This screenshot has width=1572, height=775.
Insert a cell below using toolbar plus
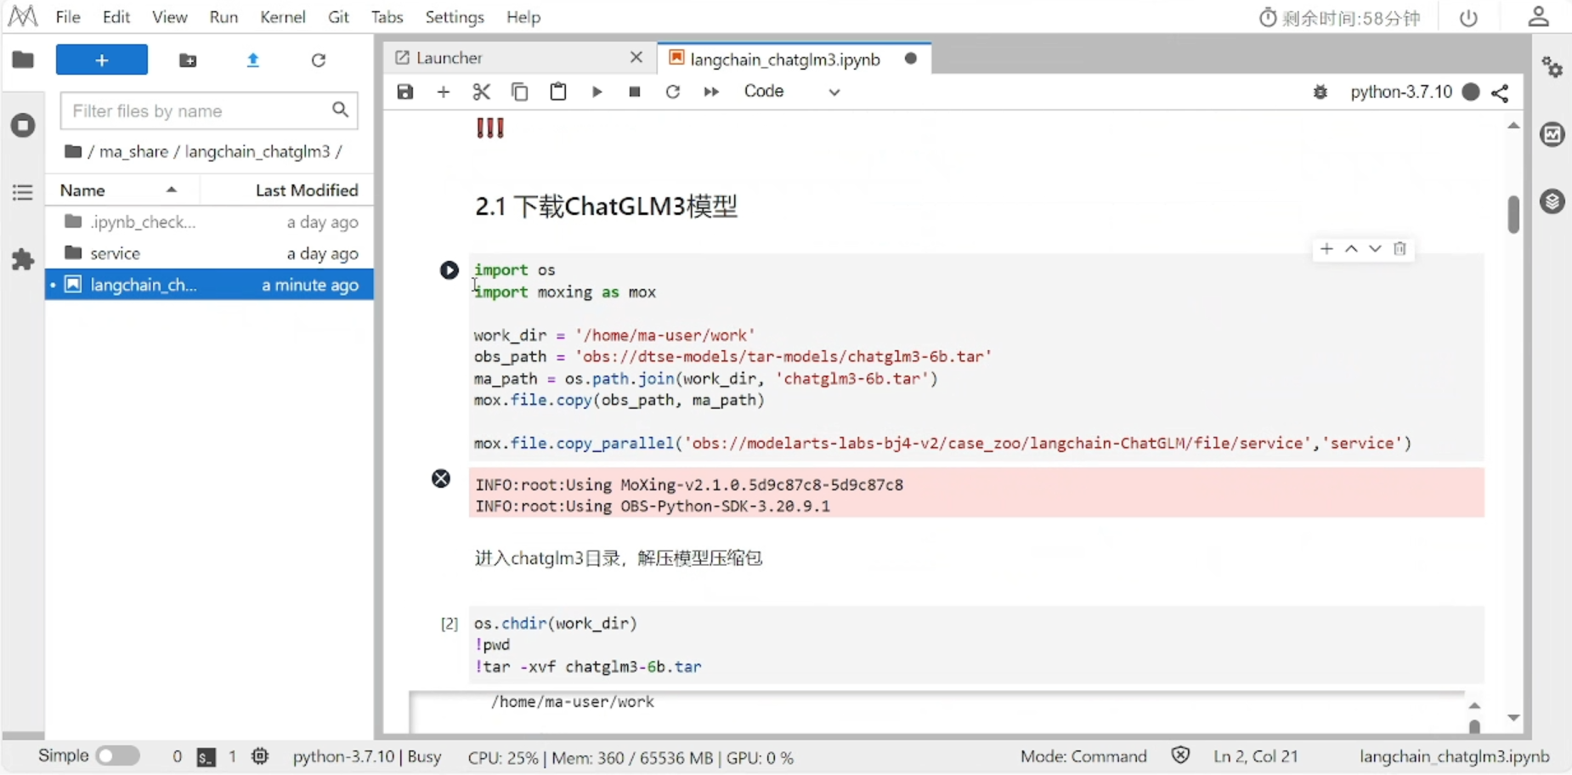(444, 92)
